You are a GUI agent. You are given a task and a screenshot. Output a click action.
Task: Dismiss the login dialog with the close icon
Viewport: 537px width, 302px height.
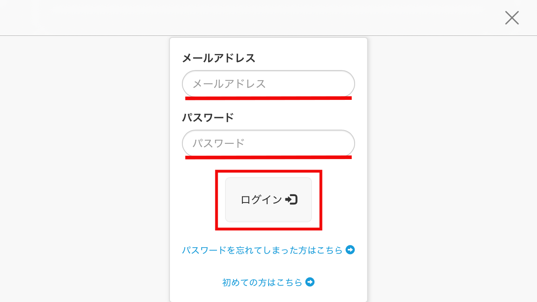512,18
